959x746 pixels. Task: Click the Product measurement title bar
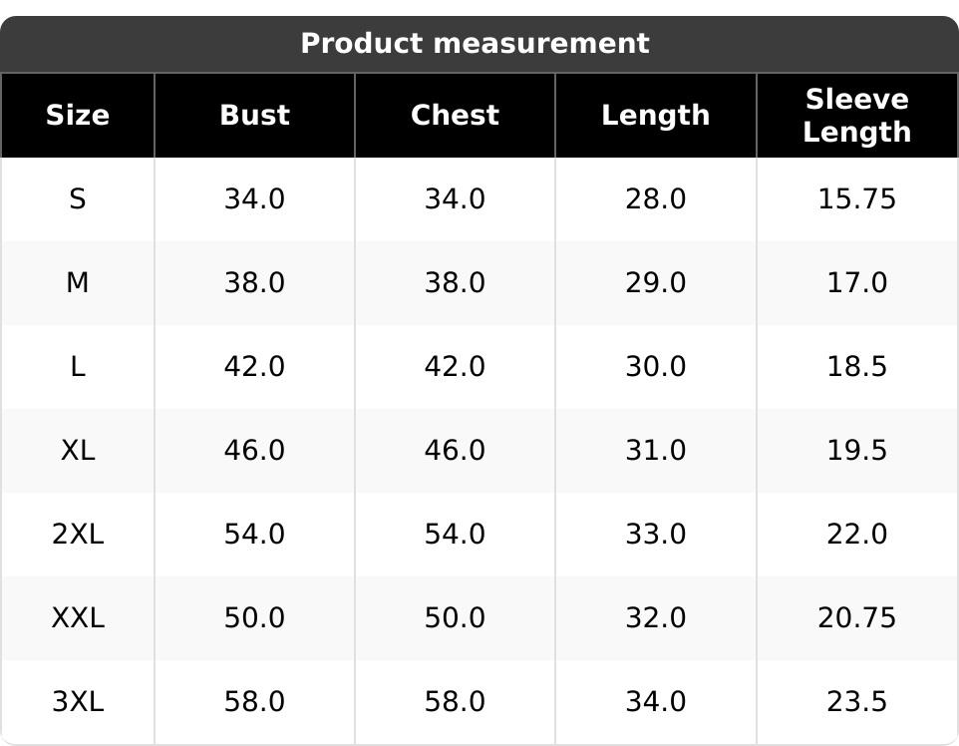(475, 44)
